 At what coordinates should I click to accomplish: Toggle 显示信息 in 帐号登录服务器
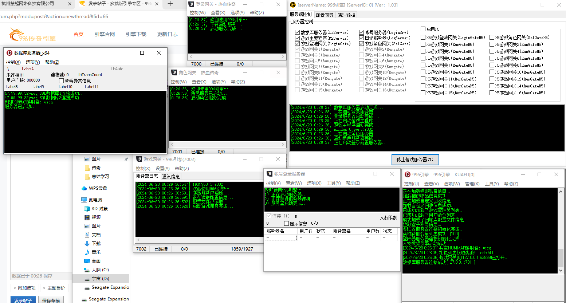[x=286, y=224]
